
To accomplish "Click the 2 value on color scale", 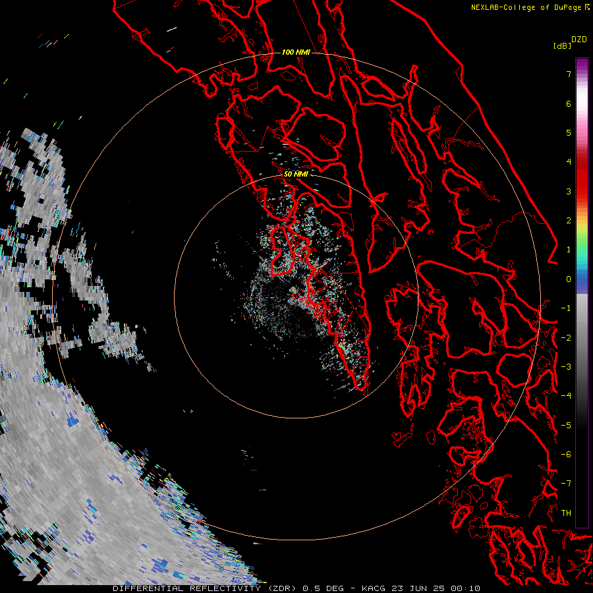I will 569,221.
